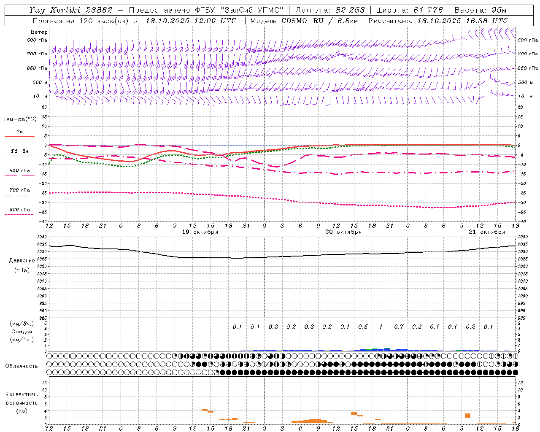
Task: Click the station name Yug_Korliki_23862
Action: [x=71, y=11]
